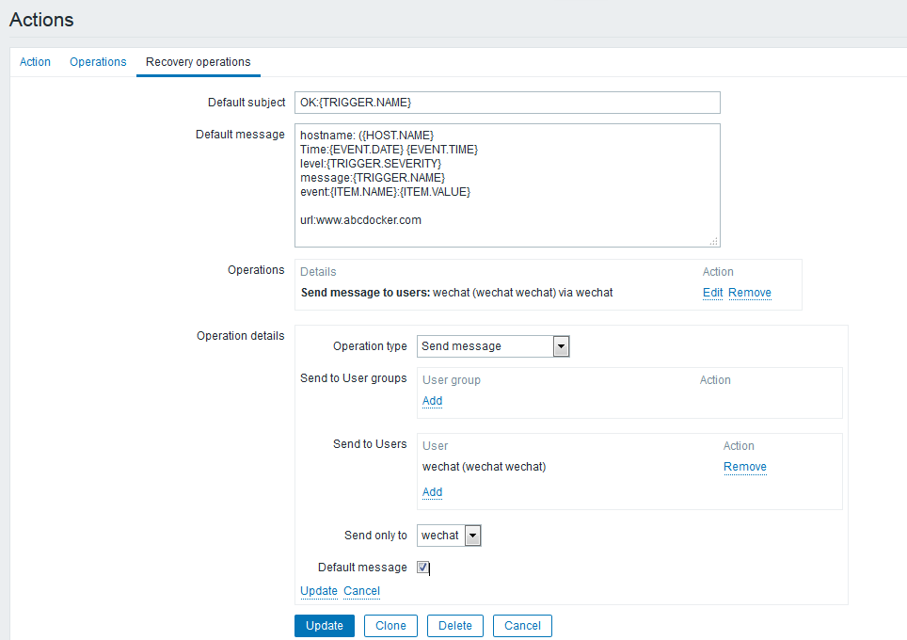This screenshot has height=640, width=907.
Task: Click the Default subject input field
Action: point(507,102)
